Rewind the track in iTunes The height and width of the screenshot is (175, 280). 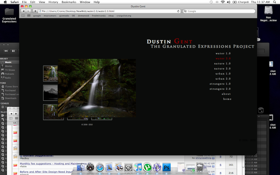6,51
